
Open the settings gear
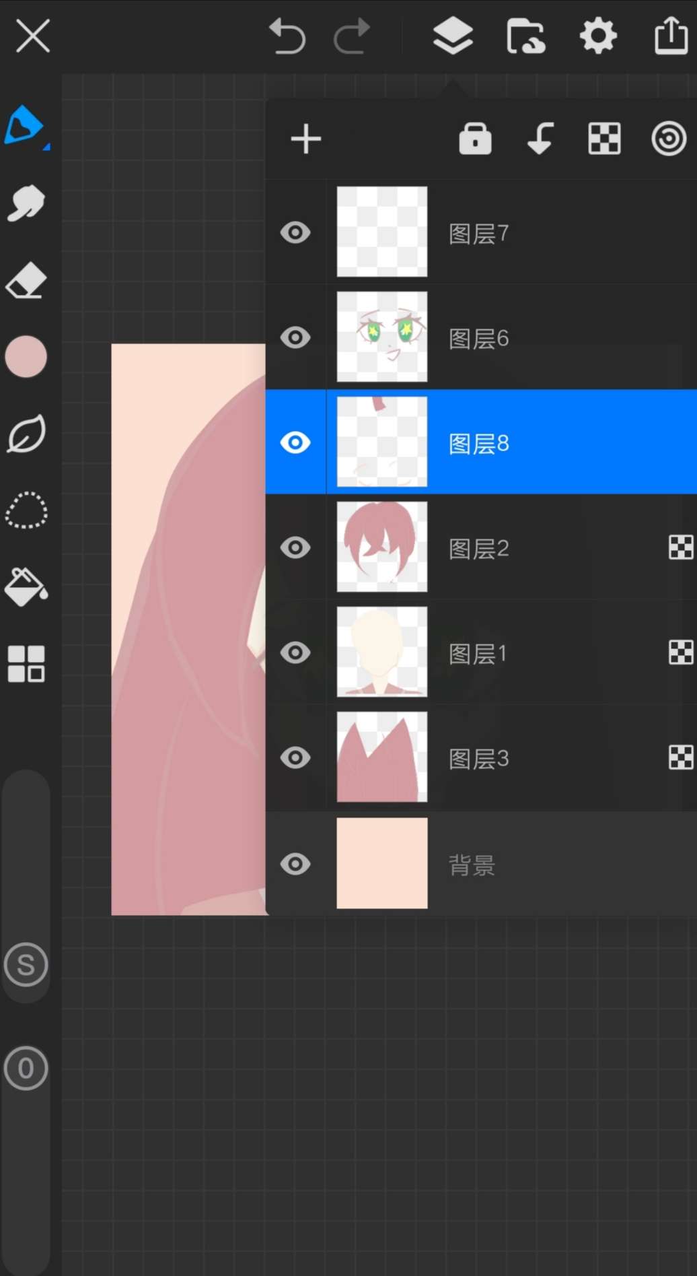597,36
